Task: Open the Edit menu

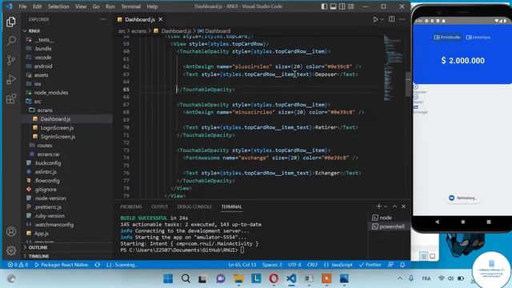Action: (x=38, y=6)
